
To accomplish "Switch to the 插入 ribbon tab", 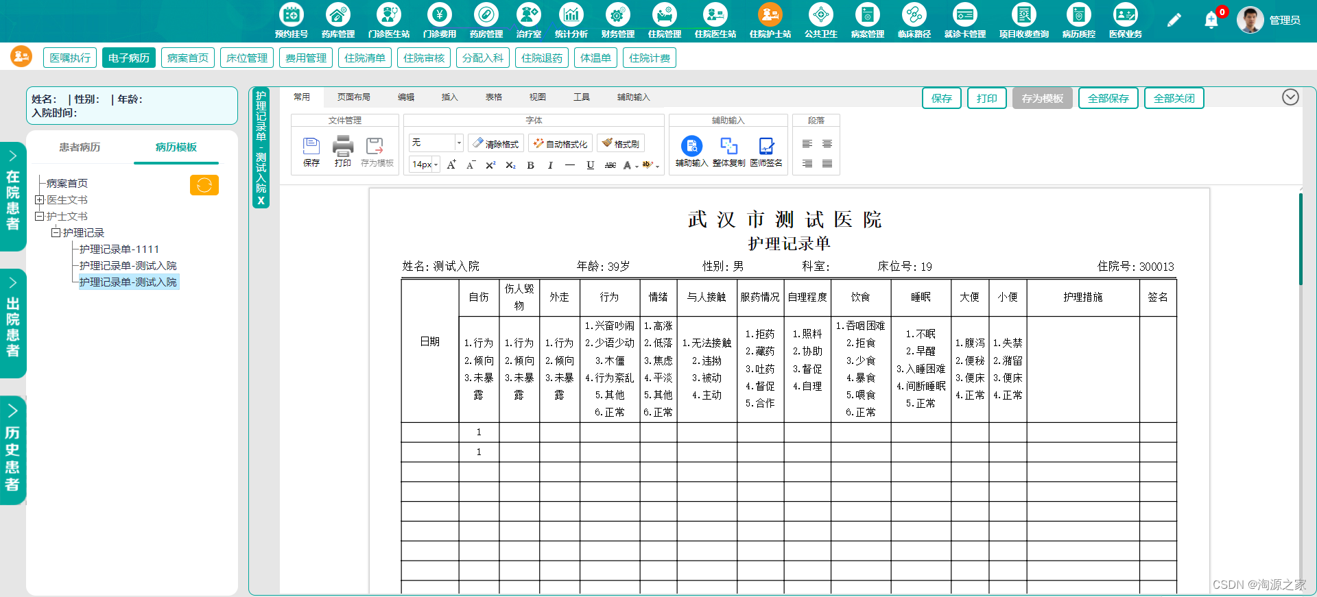I will [x=449, y=97].
